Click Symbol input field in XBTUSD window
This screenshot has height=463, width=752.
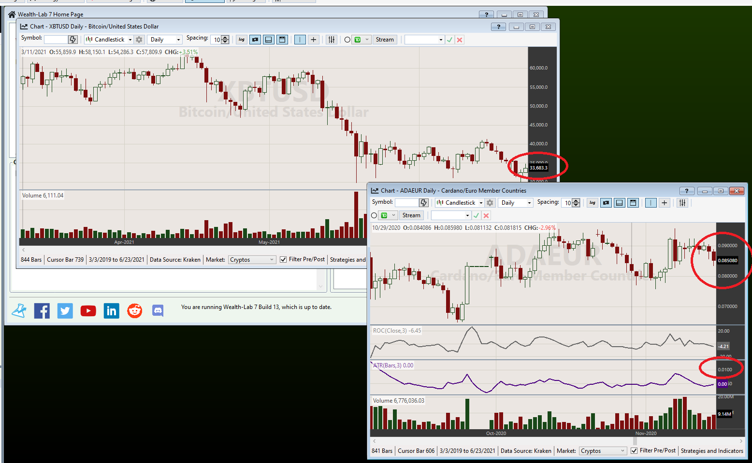point(56,40)
